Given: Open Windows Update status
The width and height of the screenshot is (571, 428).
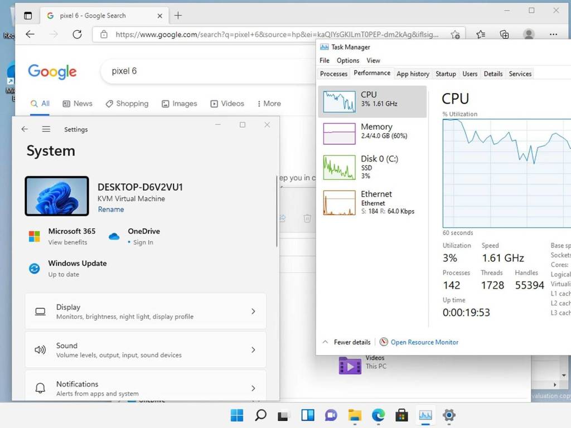Looking at the screenshot, I should (67, 269).
